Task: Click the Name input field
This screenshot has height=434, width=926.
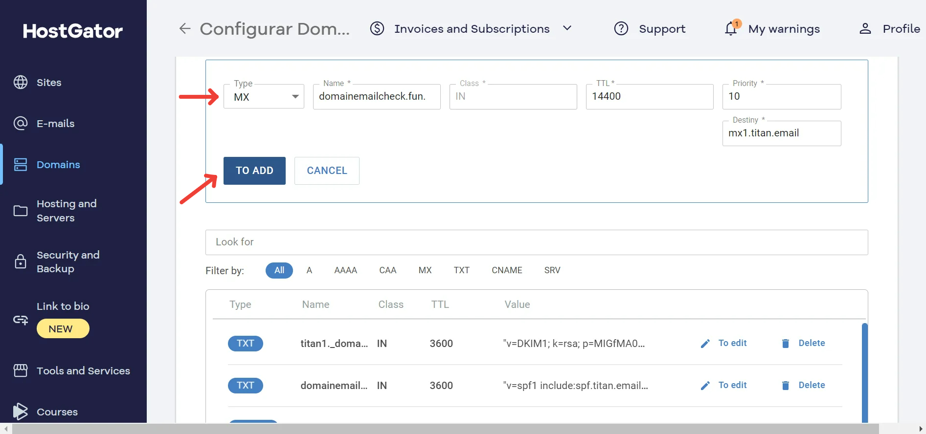Action: 377,96
